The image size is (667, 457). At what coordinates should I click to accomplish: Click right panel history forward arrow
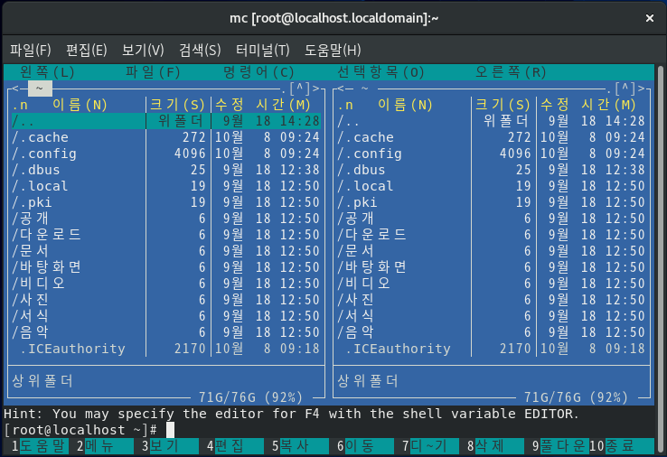(641, 89)
